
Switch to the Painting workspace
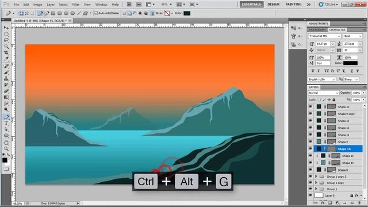point(293,5)
